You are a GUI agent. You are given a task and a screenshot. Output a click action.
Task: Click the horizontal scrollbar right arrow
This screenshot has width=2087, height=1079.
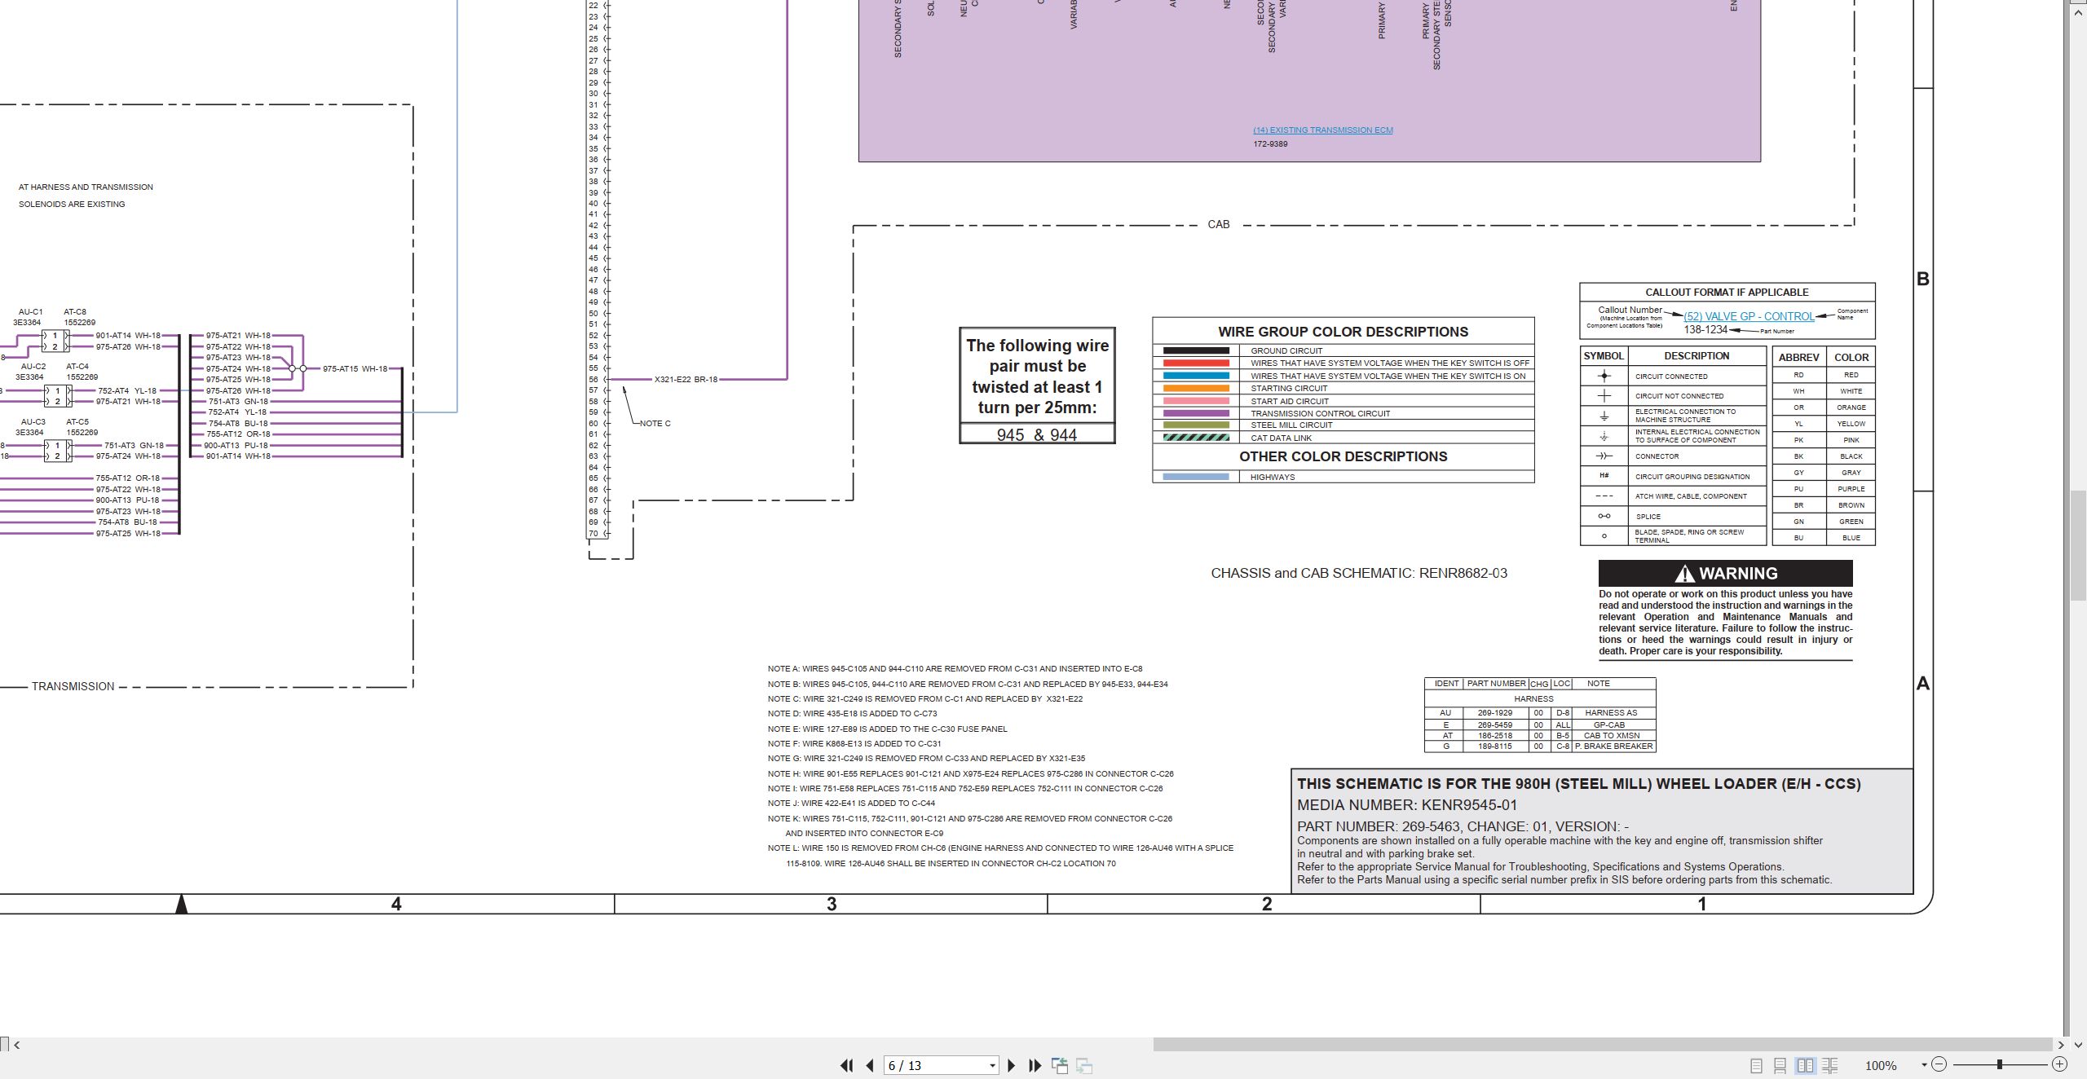point(2061,1045)
